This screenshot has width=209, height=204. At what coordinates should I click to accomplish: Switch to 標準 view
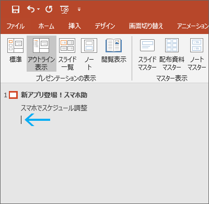click(x=16, y=51)
